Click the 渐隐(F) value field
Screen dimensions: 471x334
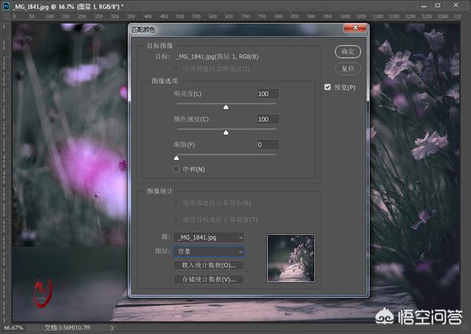[268, 145]
